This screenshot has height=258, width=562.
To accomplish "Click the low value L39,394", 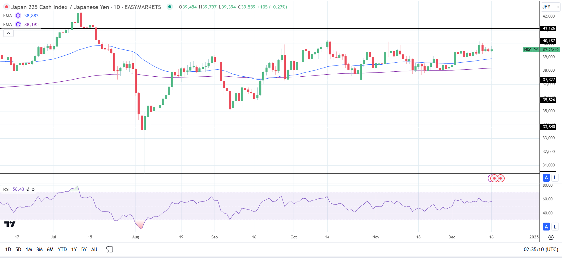I will click(x=227, y=7).
